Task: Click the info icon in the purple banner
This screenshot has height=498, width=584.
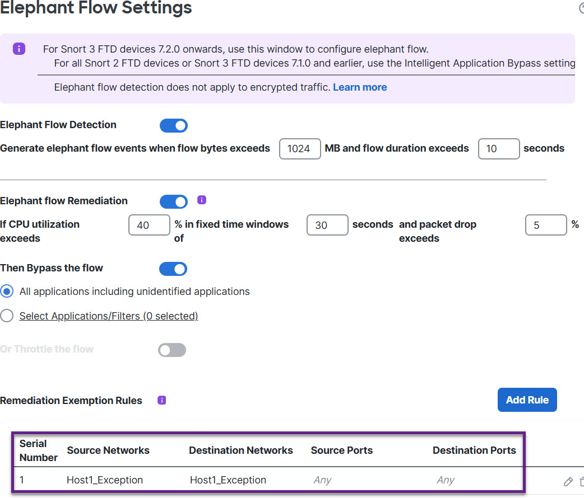Action: (x=18, y=49)
